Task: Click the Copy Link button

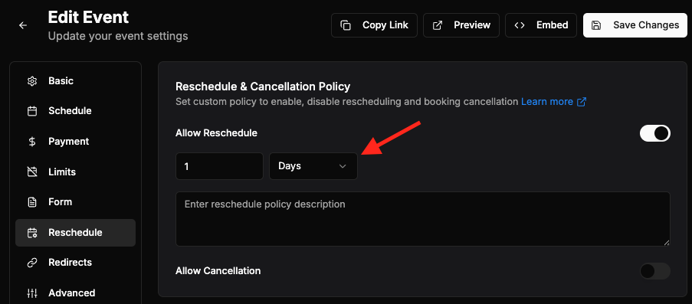Action: pos(374,25)
